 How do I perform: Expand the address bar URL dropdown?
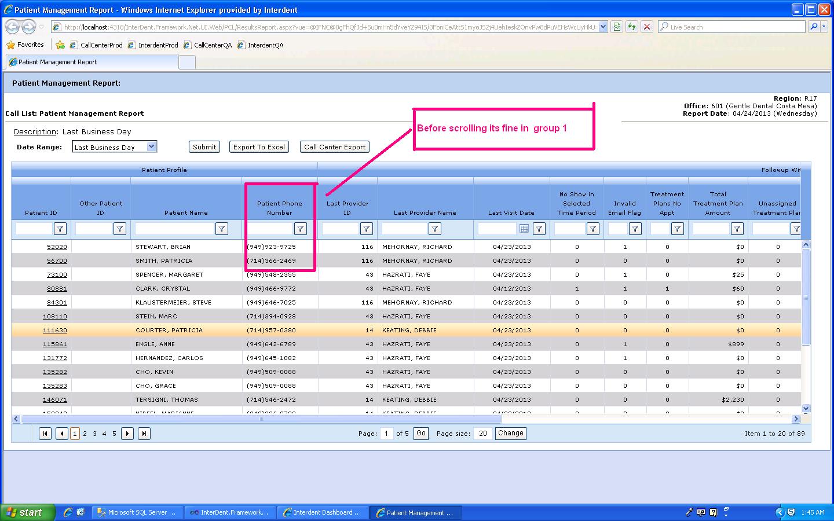[x=603, y=27]
